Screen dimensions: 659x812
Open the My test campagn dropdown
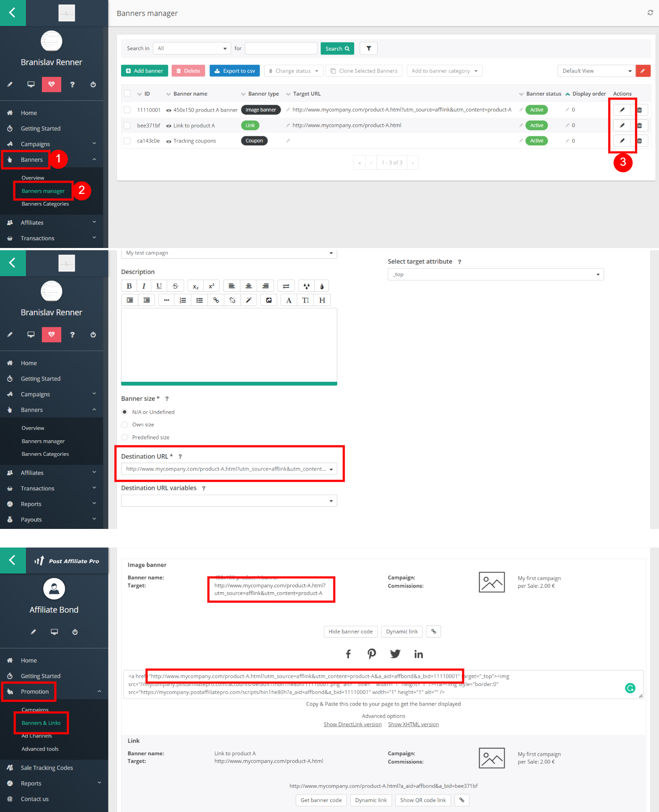pos(229,253)
